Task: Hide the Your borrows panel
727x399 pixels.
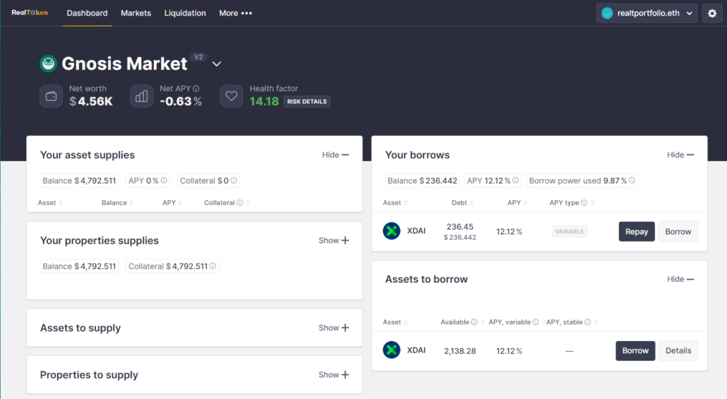Action: coord(680,154)
